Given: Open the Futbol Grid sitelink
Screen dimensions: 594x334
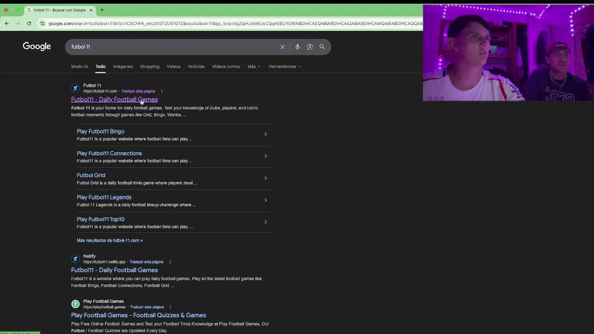Looking at the screenshot, I should pyautogui.click(x=91, y=175).
